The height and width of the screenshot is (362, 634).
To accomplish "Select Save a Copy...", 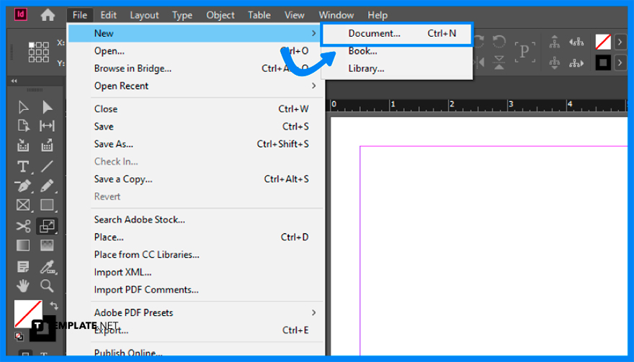I will tap(197, 179).
